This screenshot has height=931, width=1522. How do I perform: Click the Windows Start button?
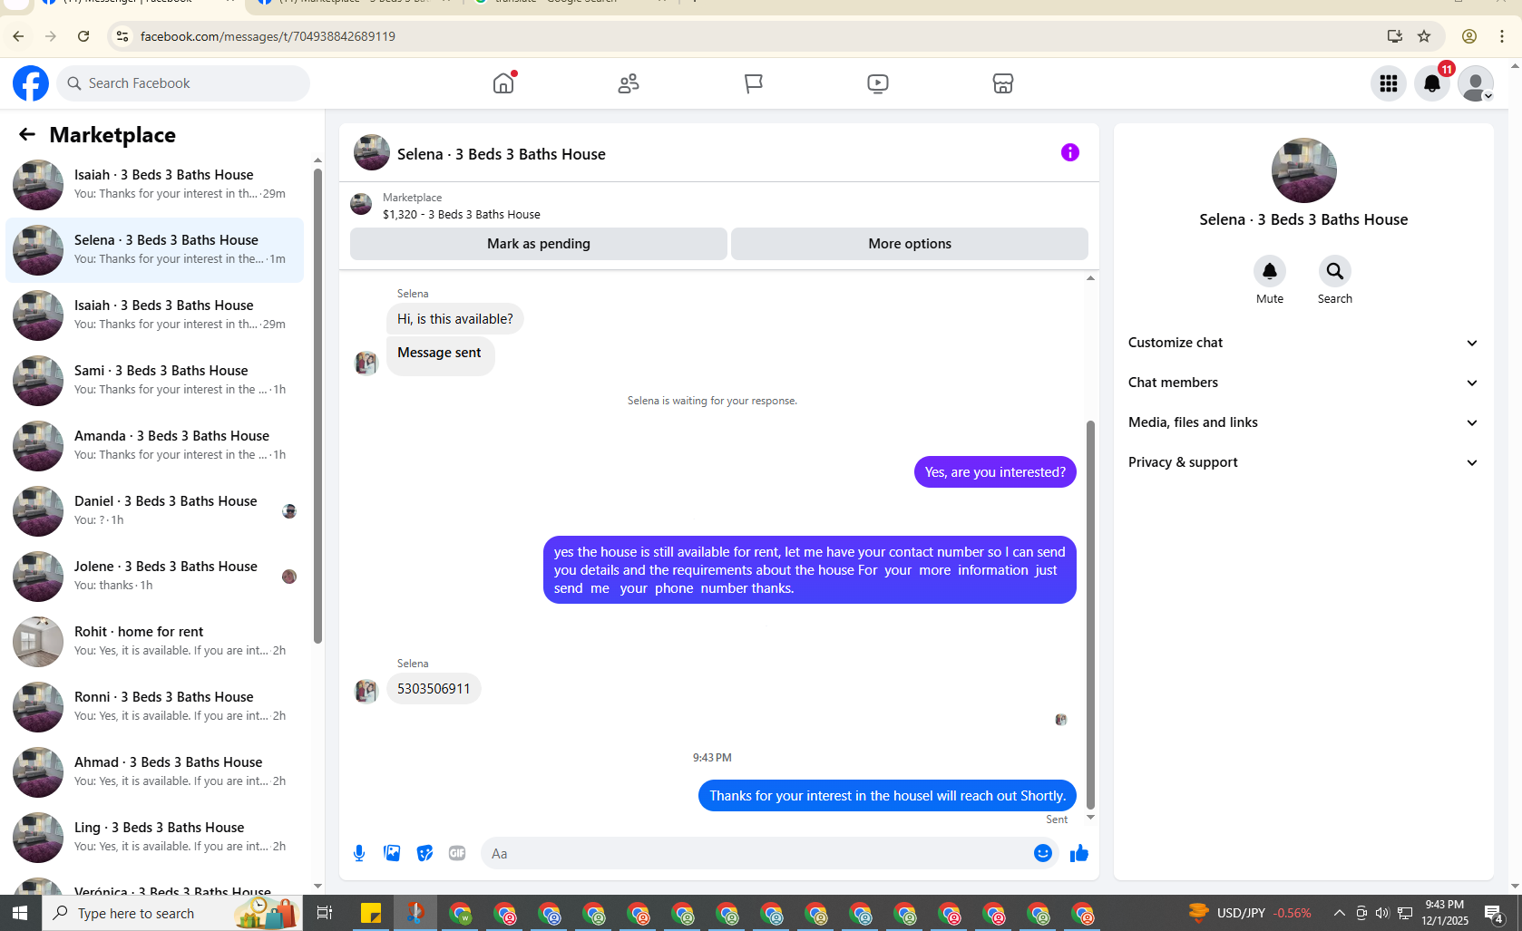[20, 913]
